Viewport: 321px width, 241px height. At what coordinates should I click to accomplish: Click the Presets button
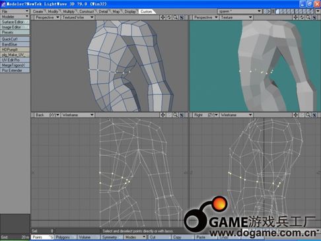click(x=15, y=32)
